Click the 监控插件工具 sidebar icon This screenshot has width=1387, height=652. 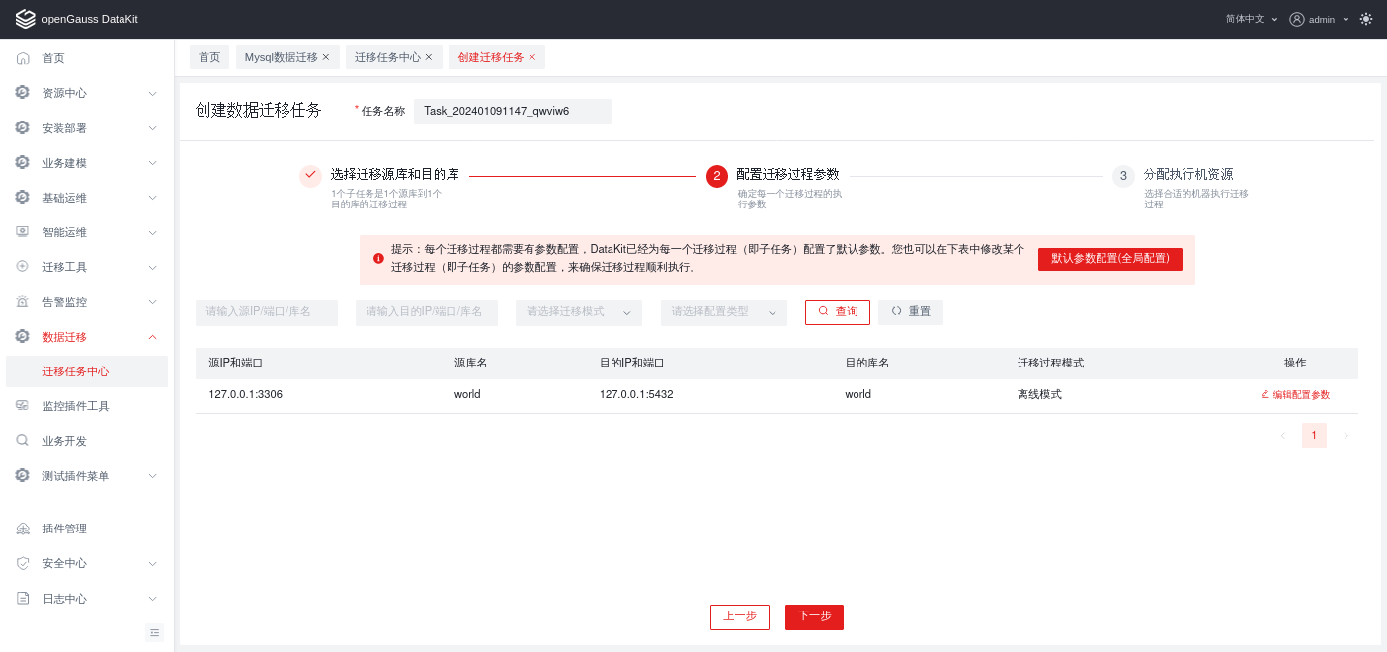[x=21, y=405]
